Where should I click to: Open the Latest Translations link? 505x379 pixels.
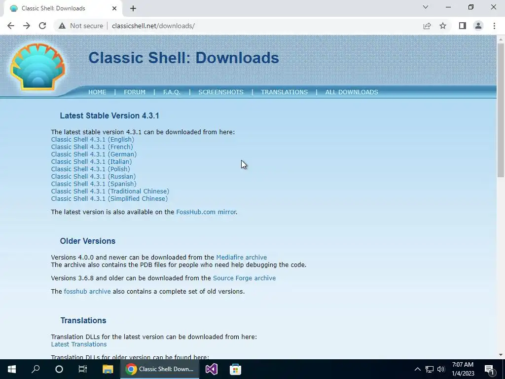tap(78, 344)
